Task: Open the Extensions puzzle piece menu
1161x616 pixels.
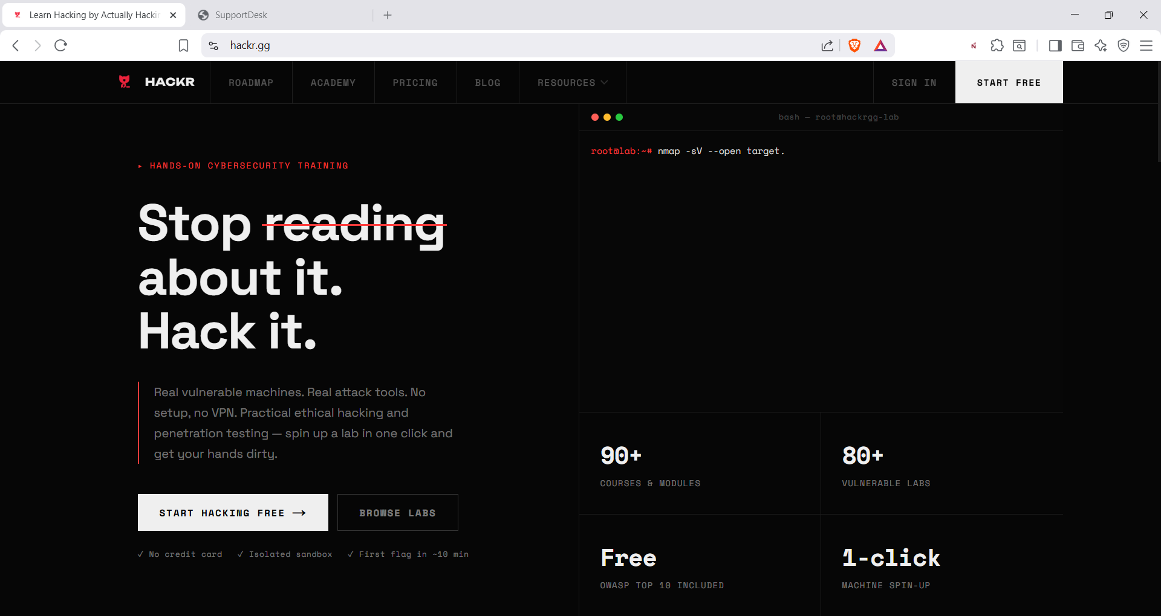Action: [997, 45]
